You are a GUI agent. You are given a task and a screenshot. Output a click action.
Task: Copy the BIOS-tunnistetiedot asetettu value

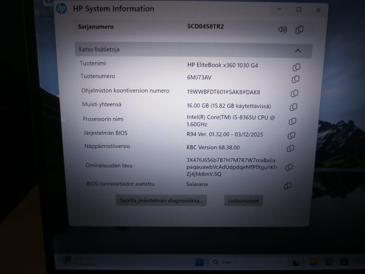point(288,186)
